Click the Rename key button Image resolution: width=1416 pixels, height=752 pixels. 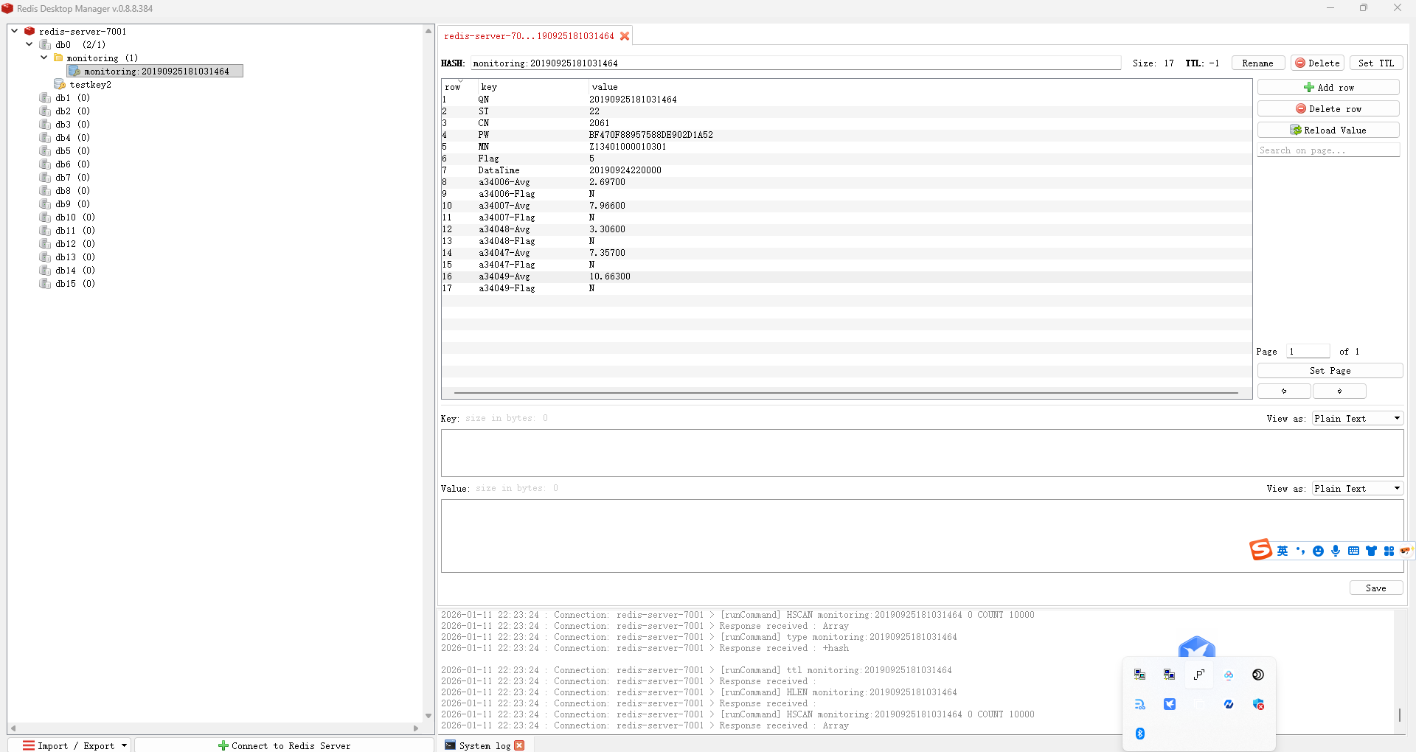pyautogui.click(x=1257, y=63)
